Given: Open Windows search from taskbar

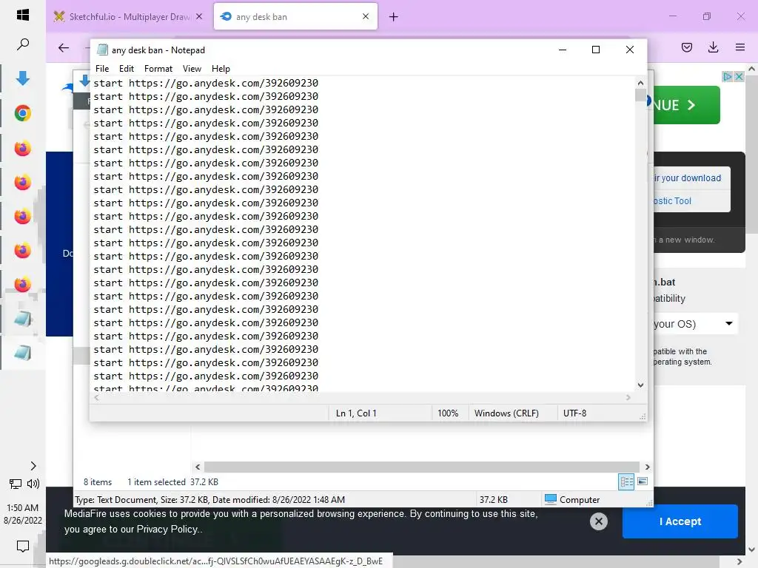Looking at the screenshot, I should [23, 44].
